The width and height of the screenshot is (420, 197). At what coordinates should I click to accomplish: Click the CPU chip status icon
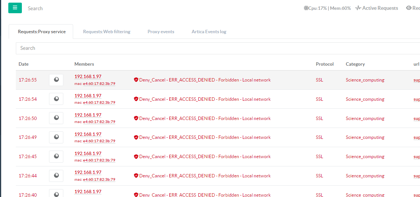click(x=306, y=8)
